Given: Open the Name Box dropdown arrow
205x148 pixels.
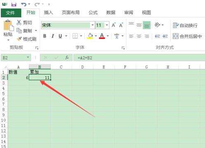Looking at the screenshot, I should point(28,57).
